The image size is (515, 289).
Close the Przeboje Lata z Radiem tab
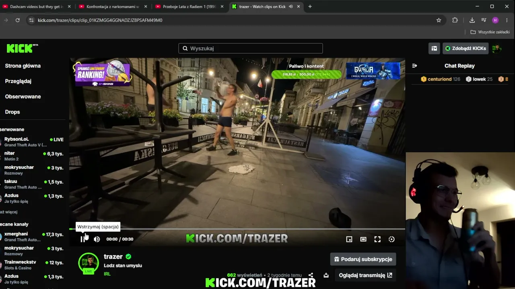tap(222, 6)
